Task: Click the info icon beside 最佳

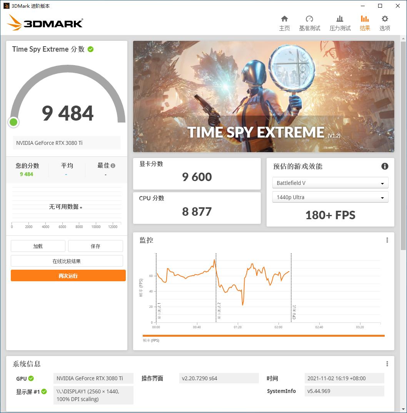Action: [x=113, y=166]
